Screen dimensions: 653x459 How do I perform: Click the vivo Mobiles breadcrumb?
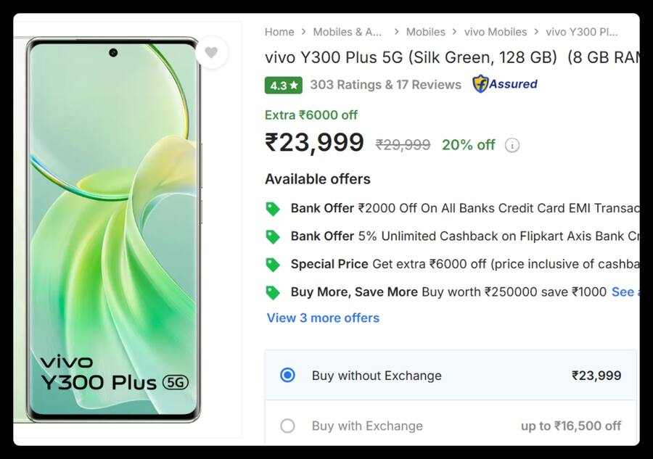(x=496, y=32)
